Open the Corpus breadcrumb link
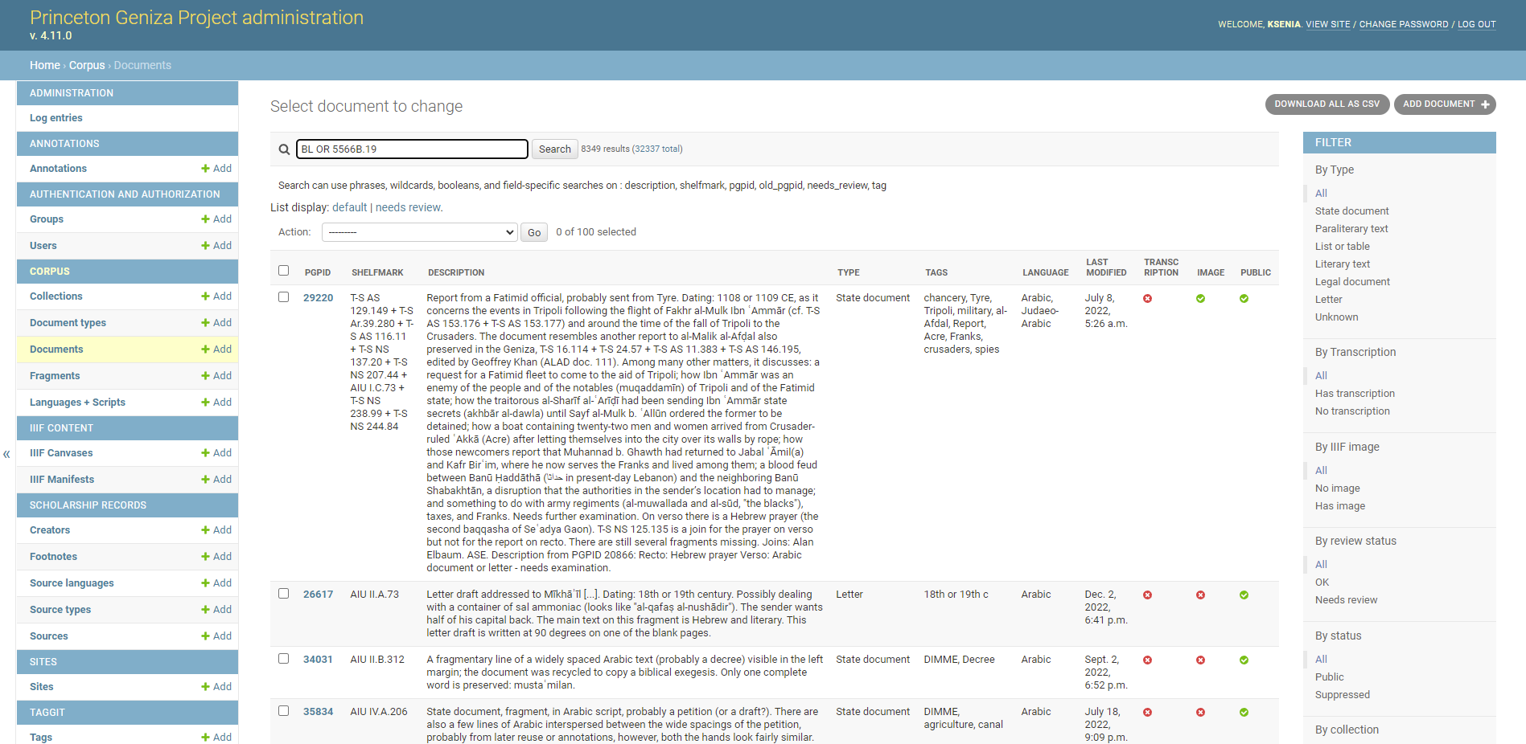Viewport: 1526px width, 744px height. pyautogui.click(x=87, y=65)
